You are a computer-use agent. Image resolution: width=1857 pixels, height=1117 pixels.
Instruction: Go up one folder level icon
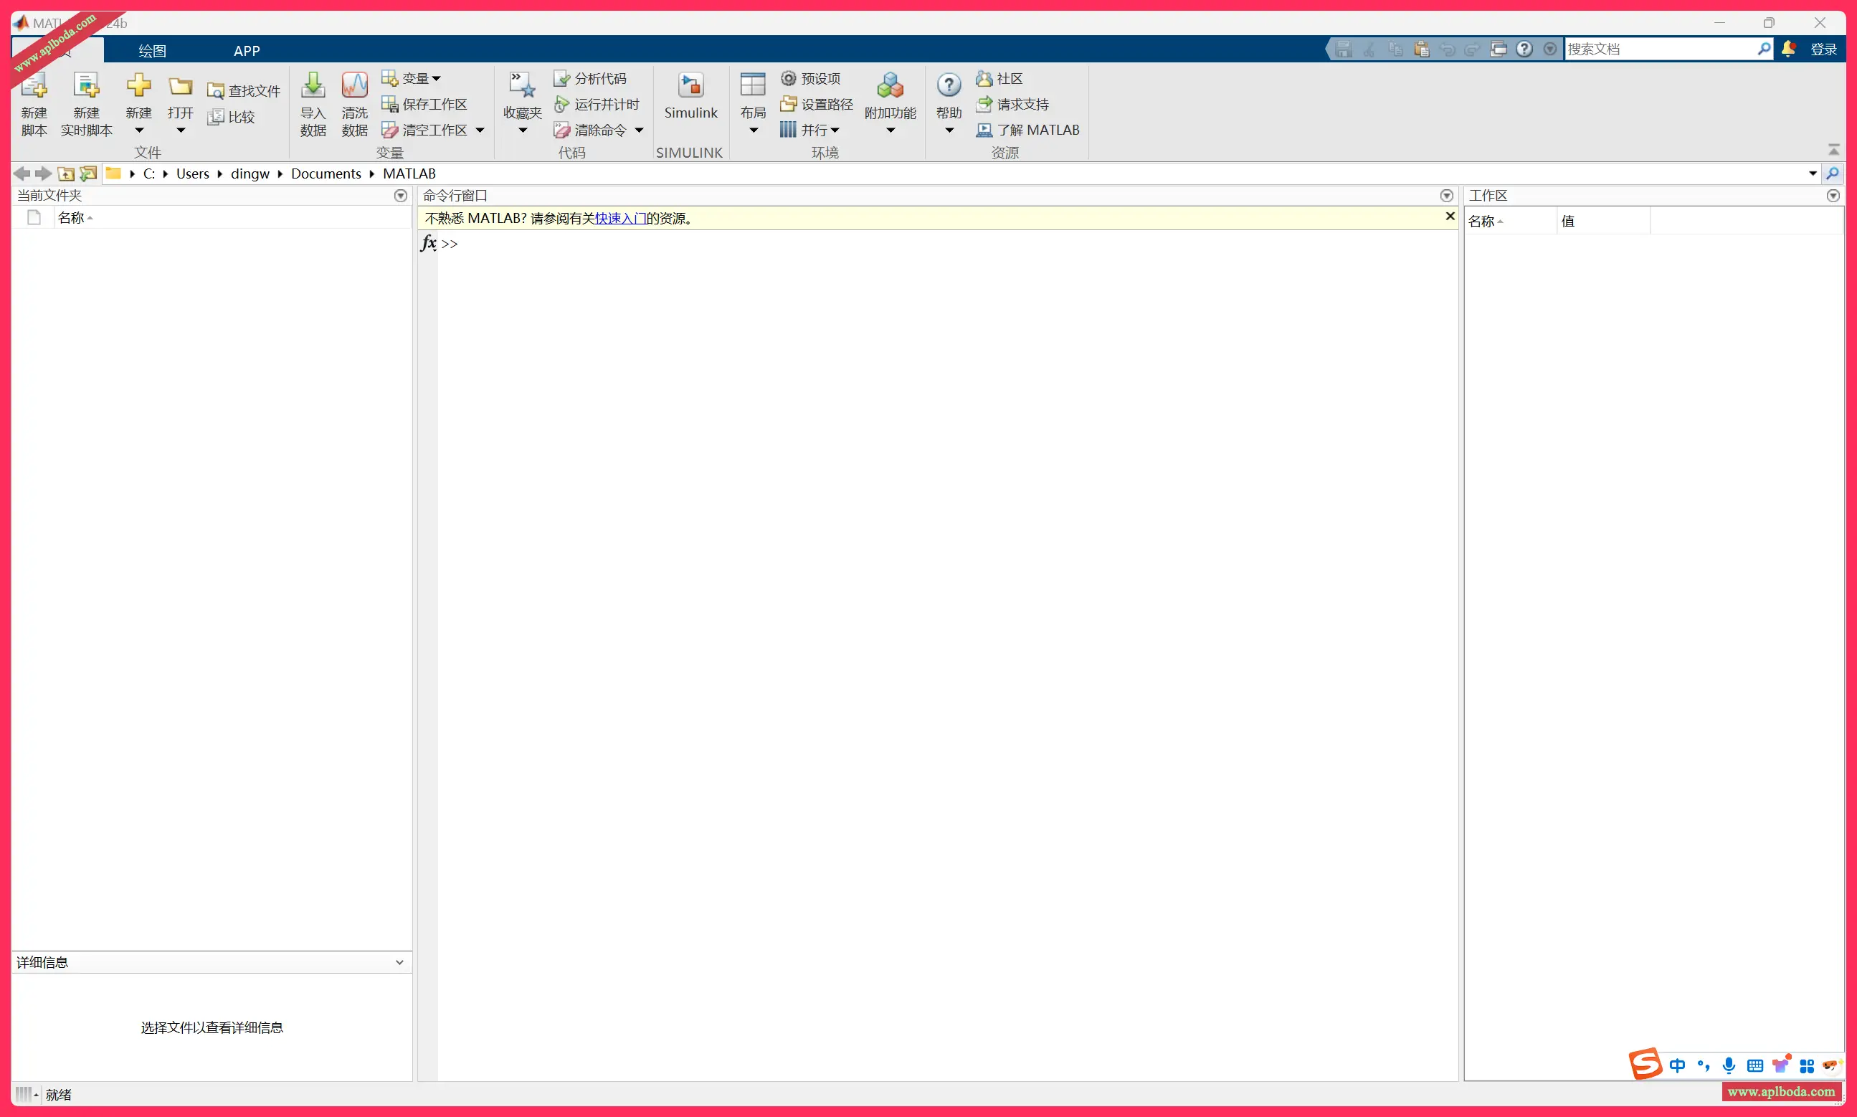[x=66, y=174]
